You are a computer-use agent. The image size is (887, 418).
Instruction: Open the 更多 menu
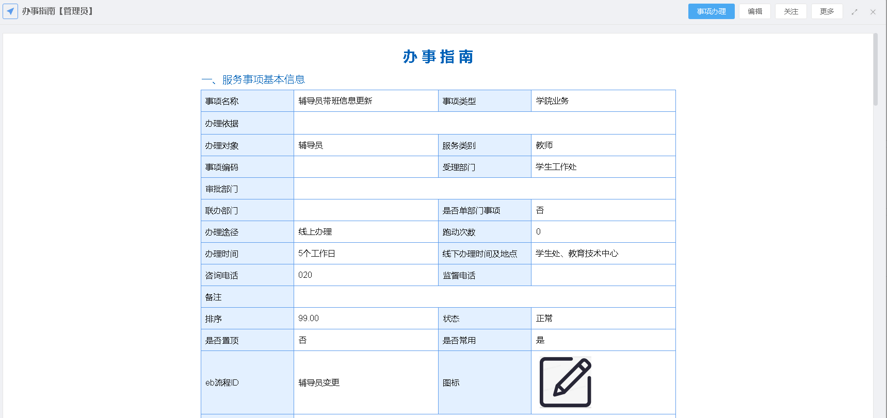tap(827, 11)
